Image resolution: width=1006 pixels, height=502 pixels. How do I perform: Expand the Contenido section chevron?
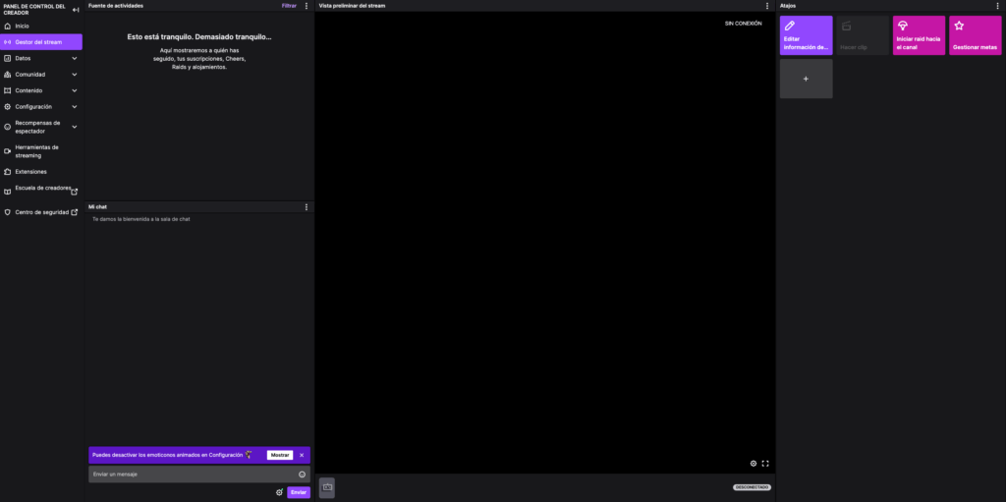coord(75,90)
